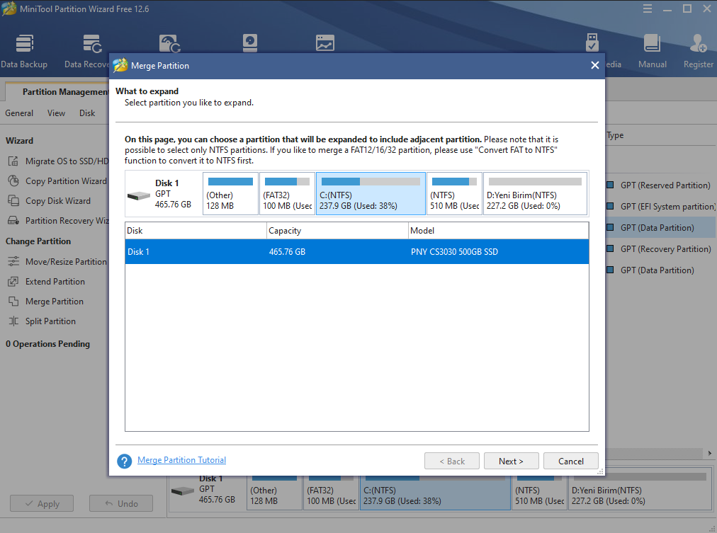Open Data Backup from main toolbar
717x533 pixels.
24,51
